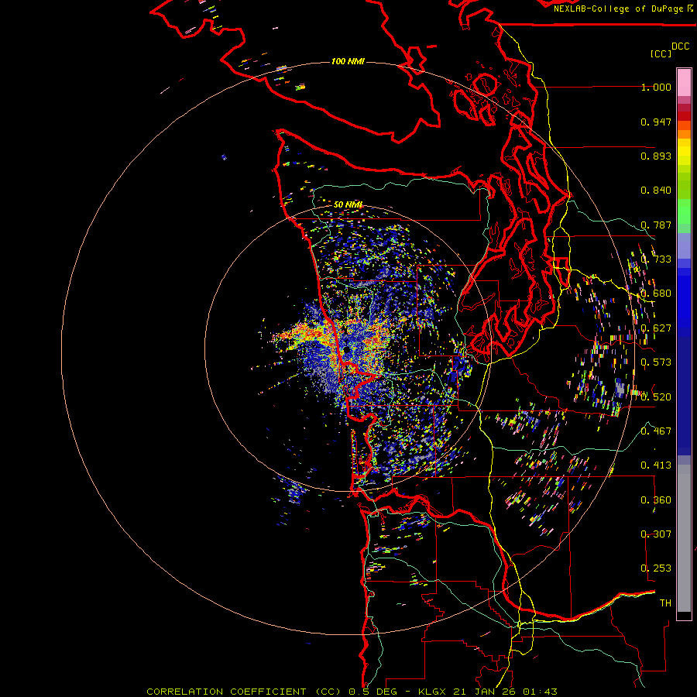Screen dimensions: 697x697
Task: Select the 0.787 scale label
Action: [x=656, y=225]
